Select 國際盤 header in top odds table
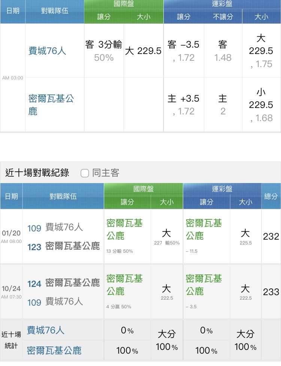 click(124, 4)
